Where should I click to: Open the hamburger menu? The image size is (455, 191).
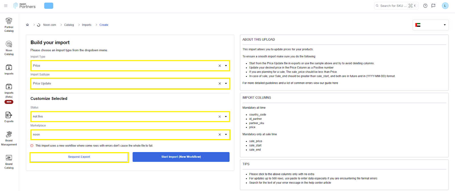(x=6, y=6)
